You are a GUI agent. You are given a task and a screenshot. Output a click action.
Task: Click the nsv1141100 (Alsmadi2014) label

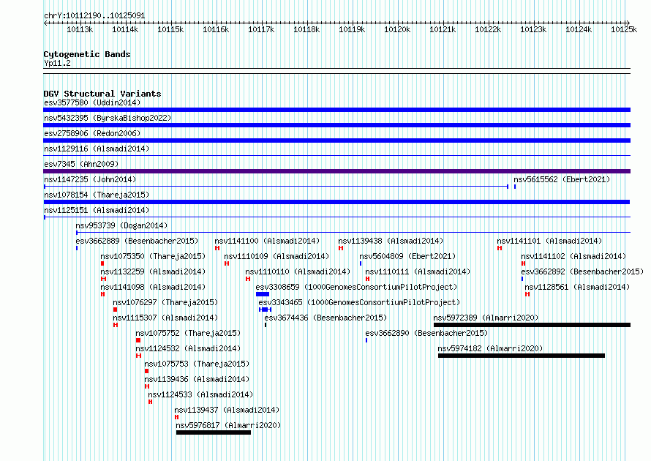point(267,241)
